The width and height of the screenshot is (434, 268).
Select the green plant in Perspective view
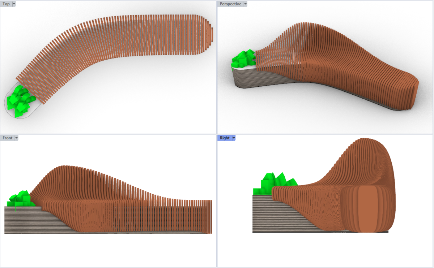(x=244, y=58)
